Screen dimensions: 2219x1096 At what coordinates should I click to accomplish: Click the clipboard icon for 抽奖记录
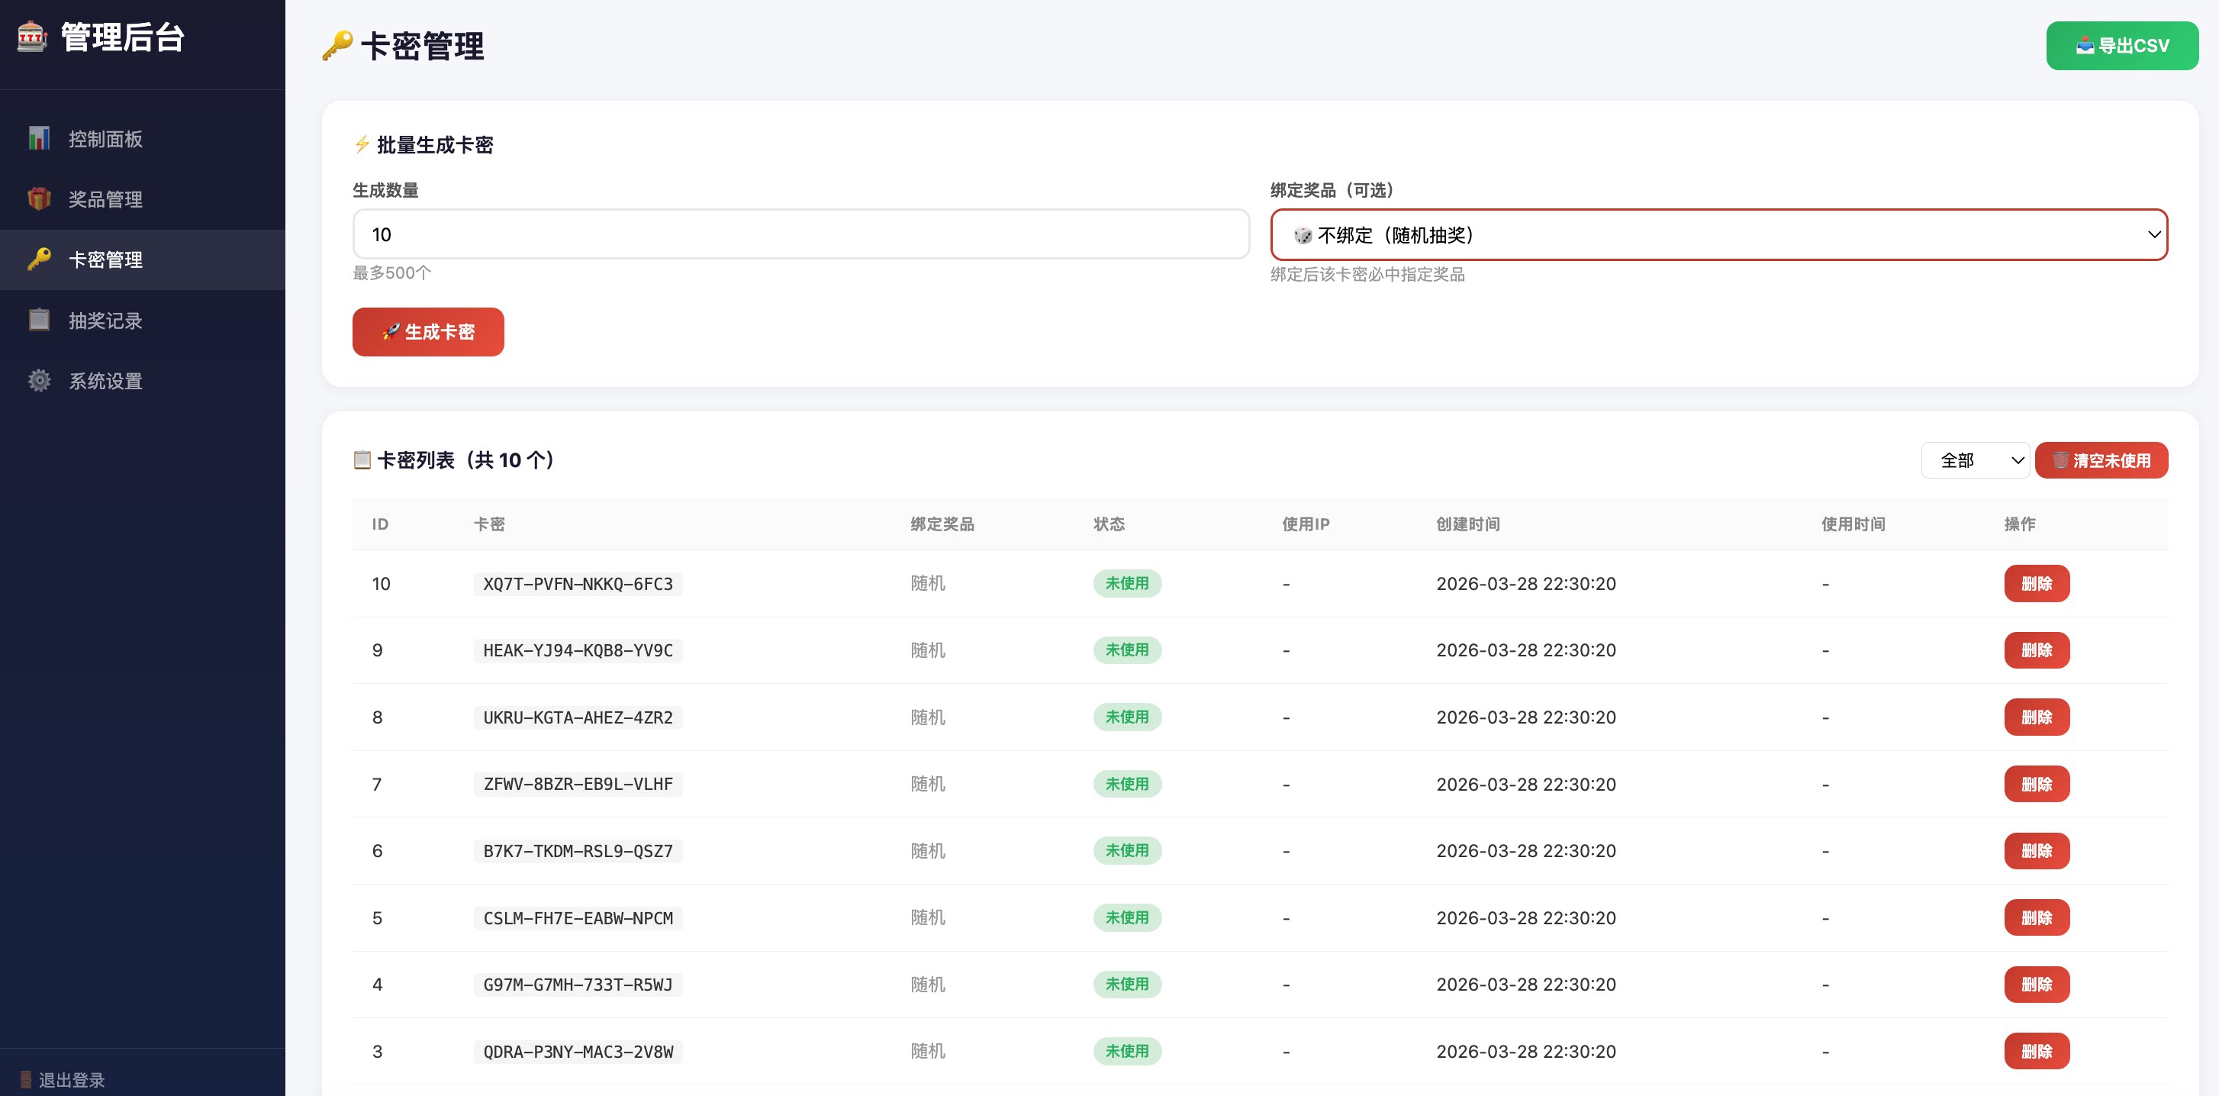click(x=39, y=320)
